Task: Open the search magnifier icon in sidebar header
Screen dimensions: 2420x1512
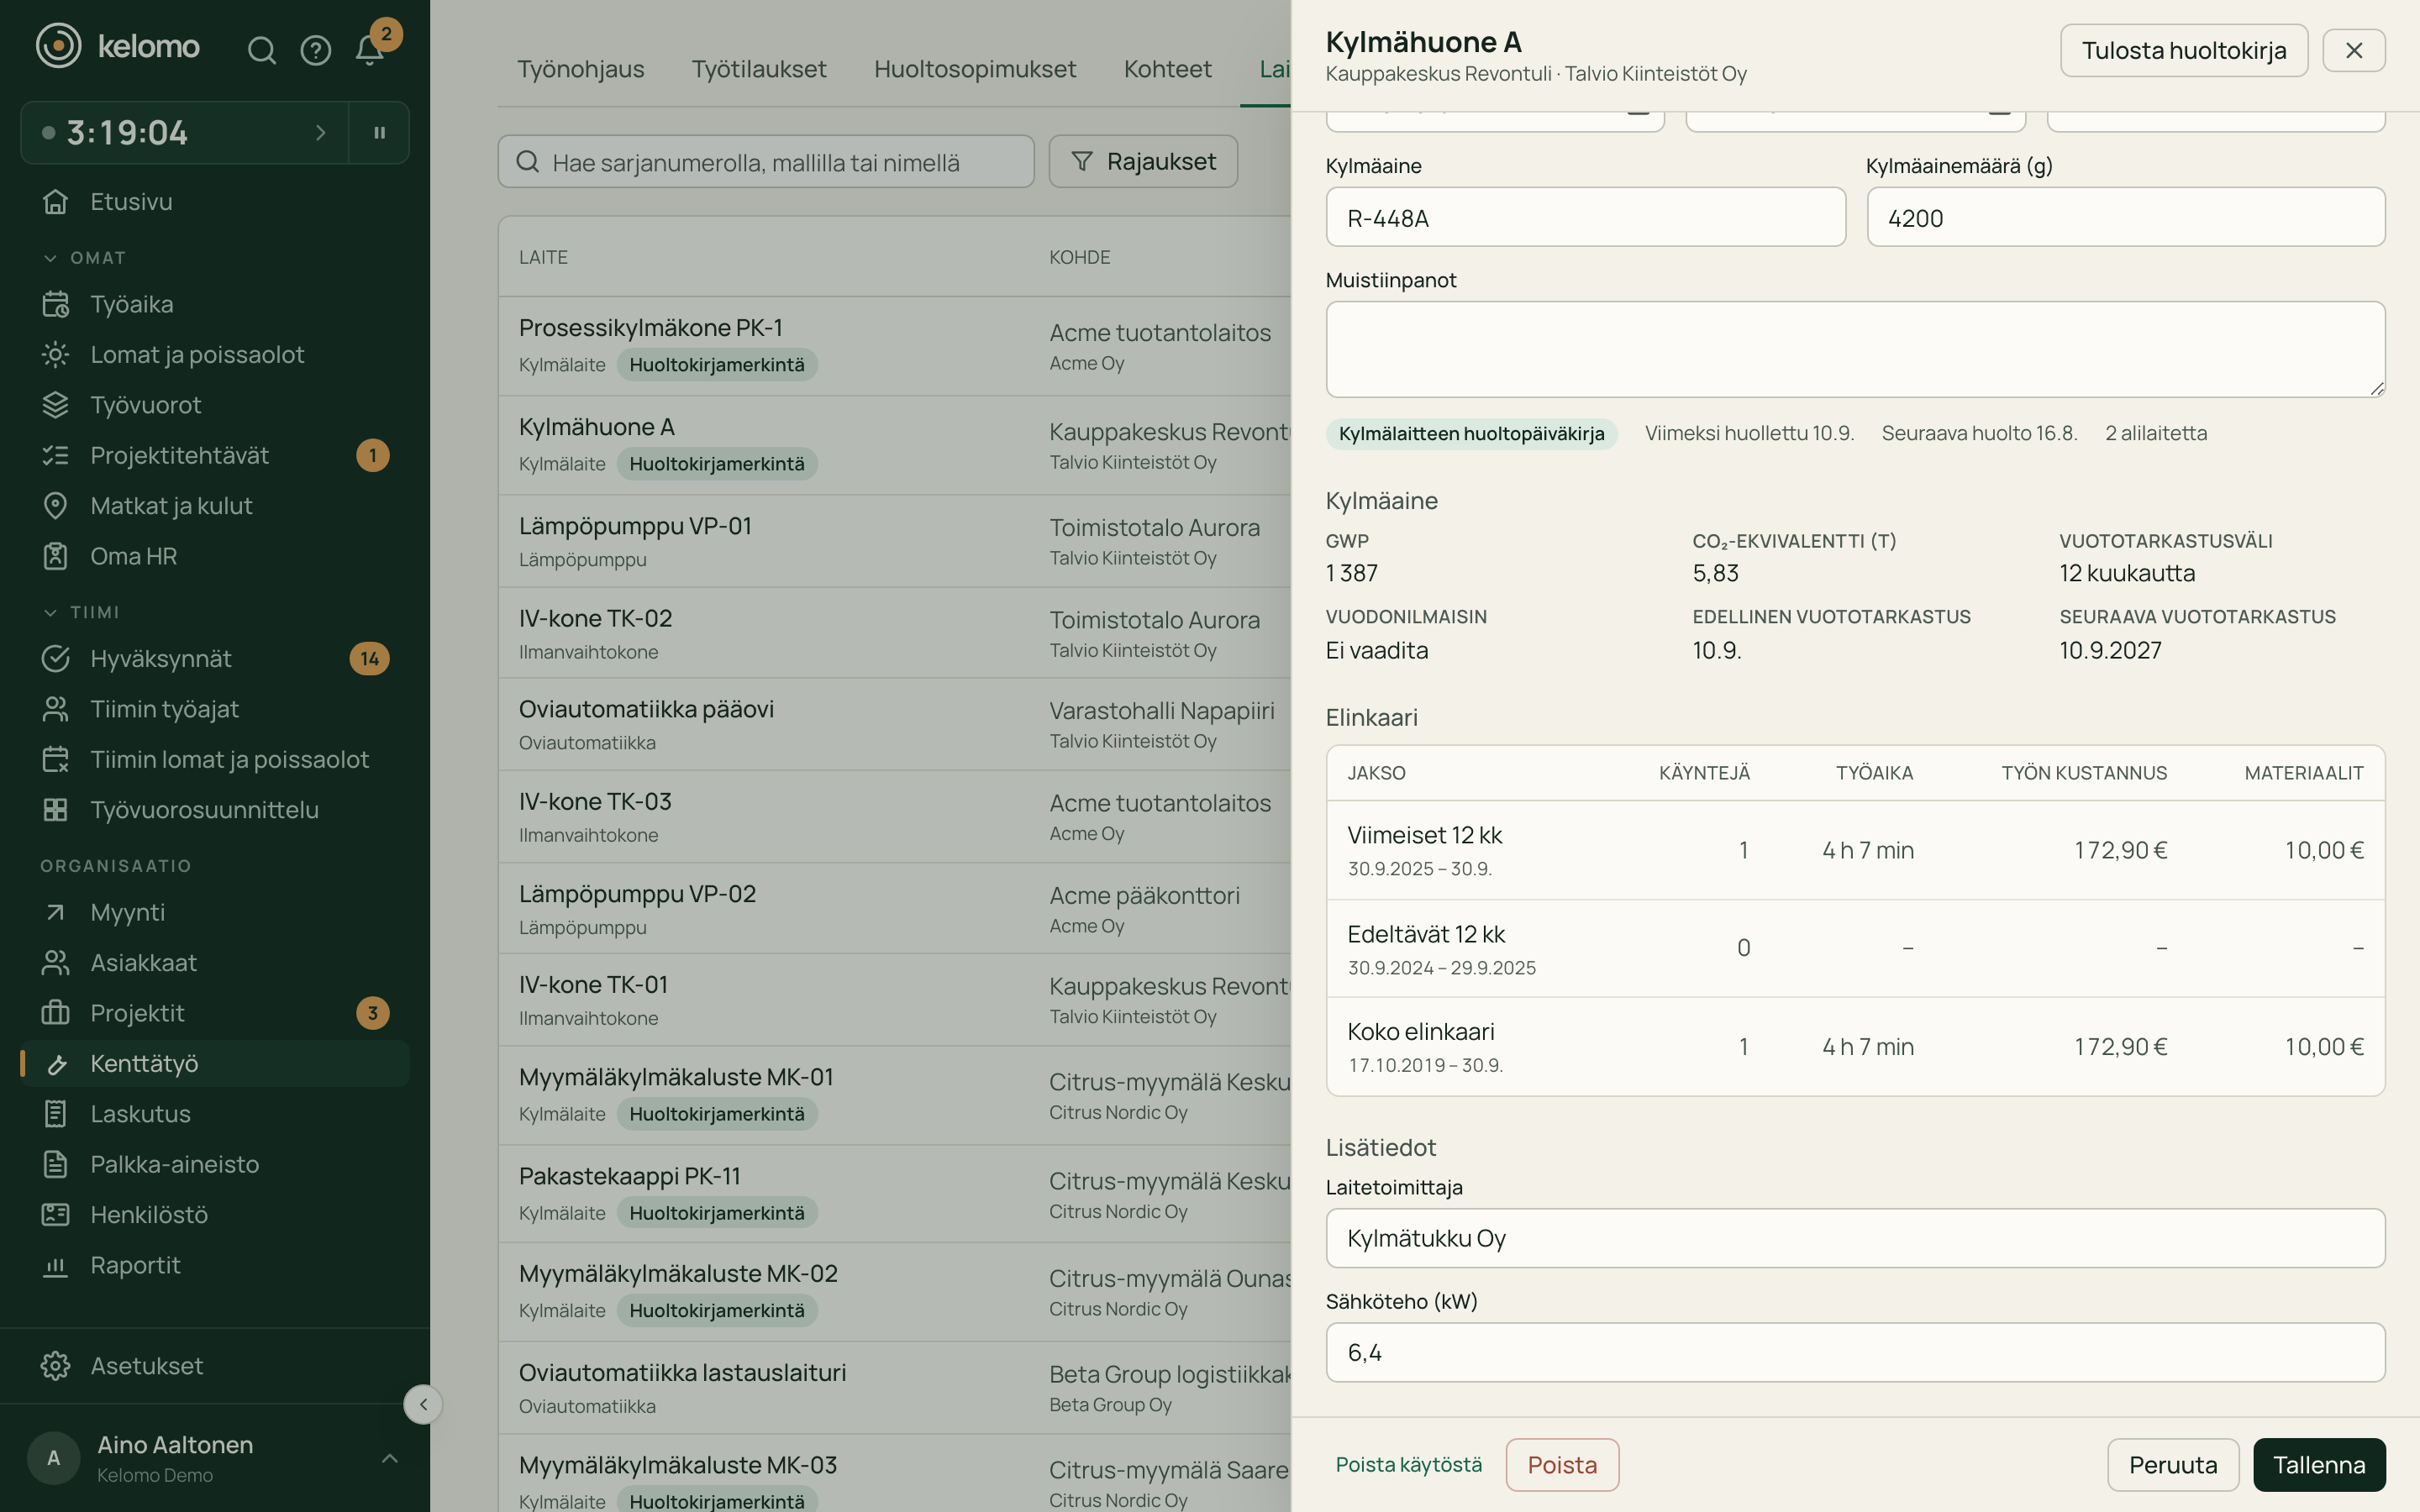Action: pyautogui.click(x=261, y=50)
